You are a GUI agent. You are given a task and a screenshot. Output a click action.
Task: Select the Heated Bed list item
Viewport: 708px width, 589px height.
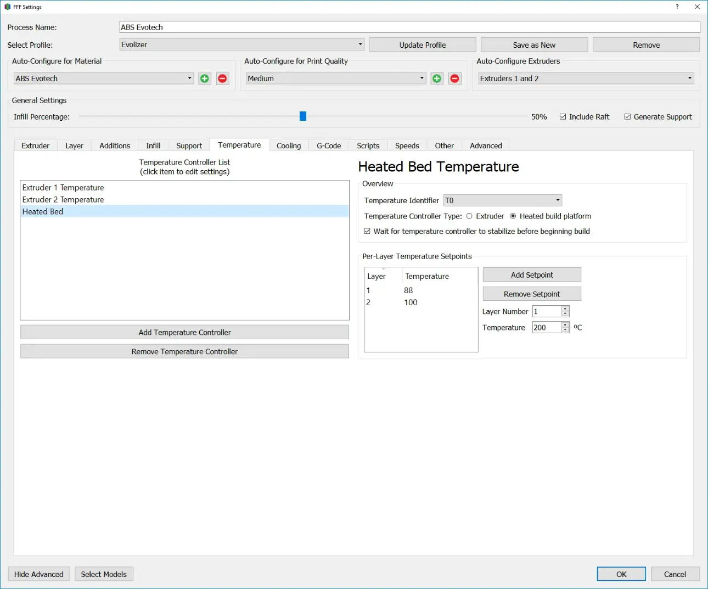(x=184, y=211)
